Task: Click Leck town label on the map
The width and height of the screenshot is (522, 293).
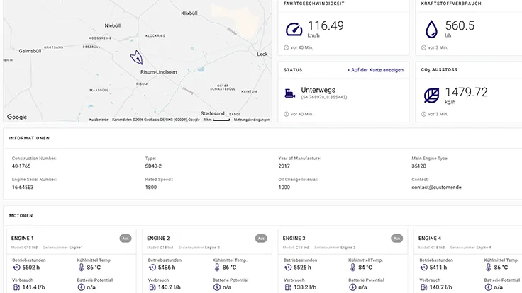Action: [x=262, y=54]
